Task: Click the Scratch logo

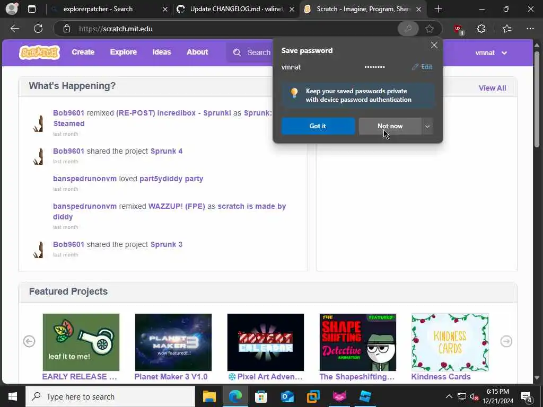Action: (39, 52)
